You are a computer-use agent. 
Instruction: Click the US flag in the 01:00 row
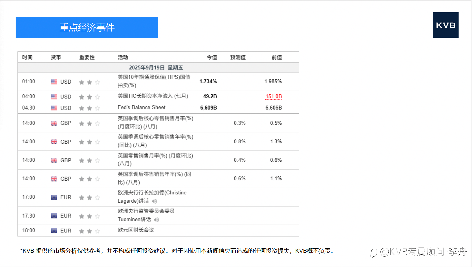(54, 82)
